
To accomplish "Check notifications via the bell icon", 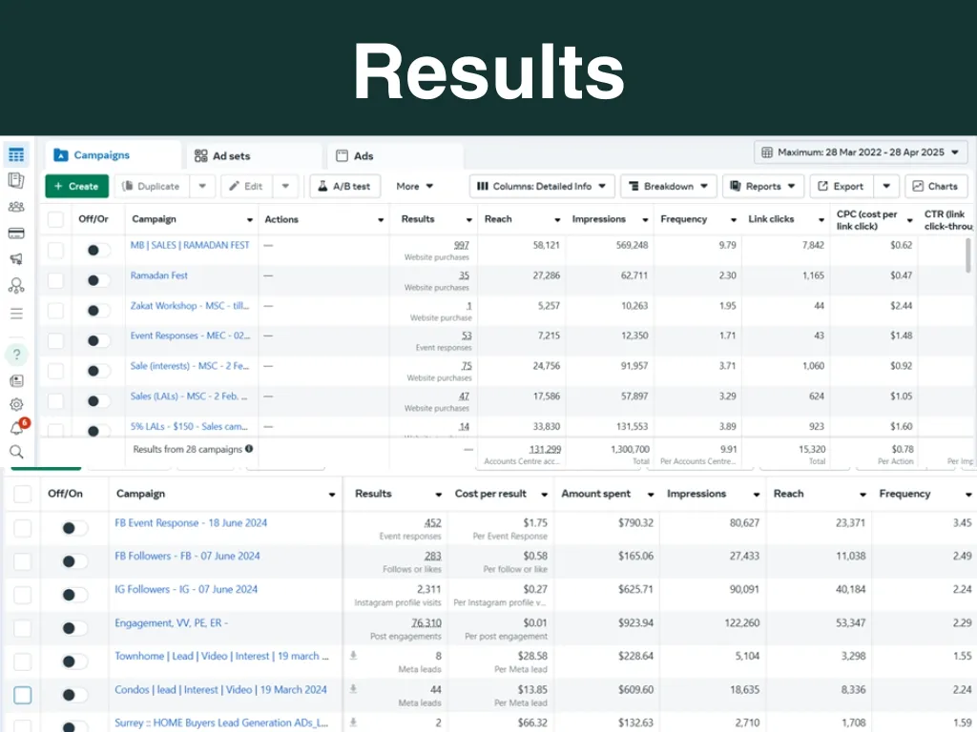I will click(x=16, y=428).
